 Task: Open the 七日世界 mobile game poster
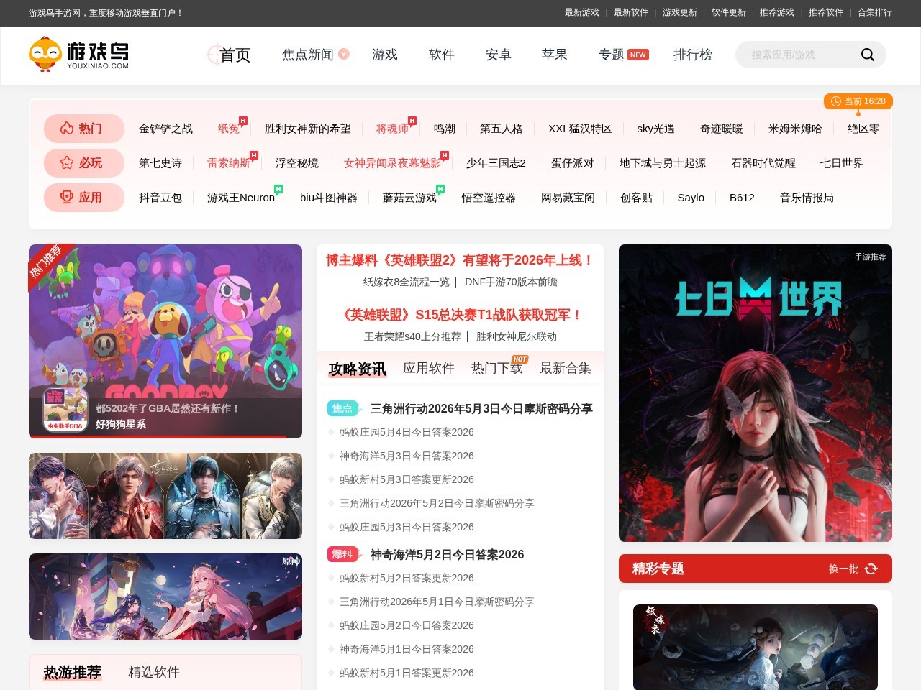756,393
